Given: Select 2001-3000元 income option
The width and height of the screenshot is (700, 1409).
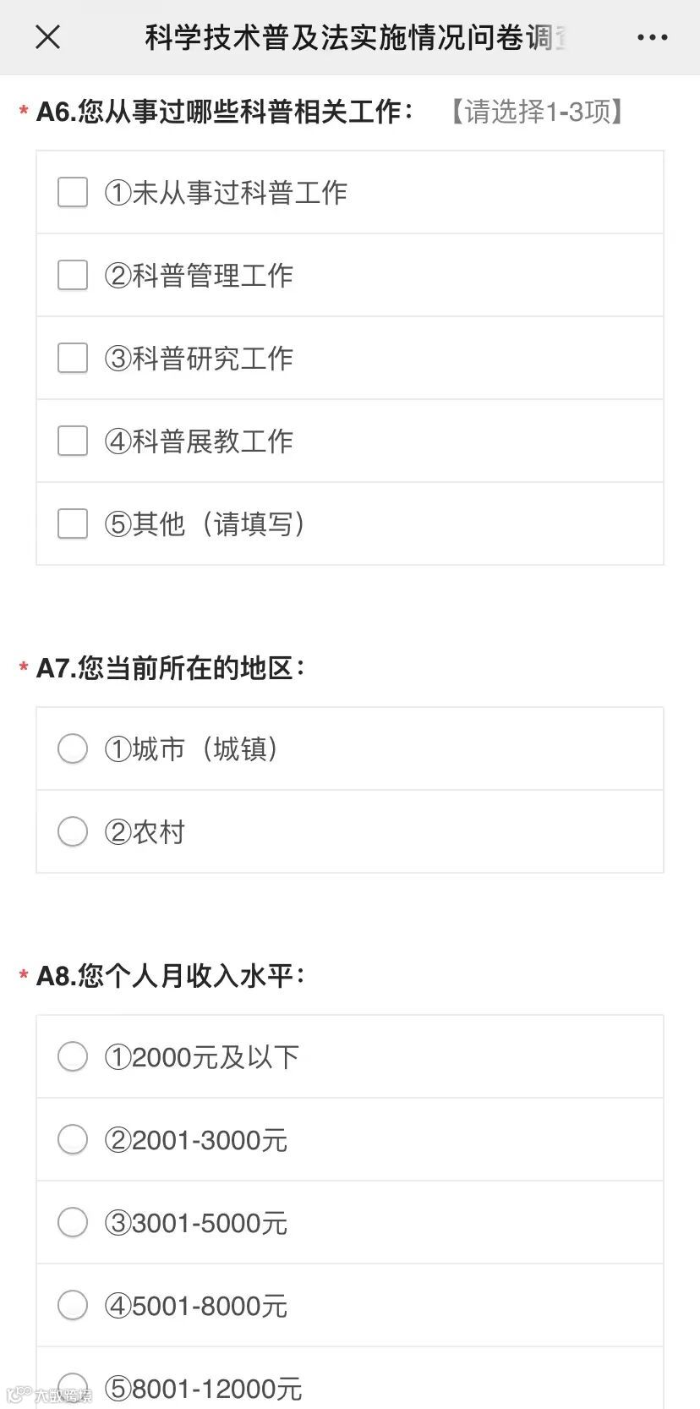Looking at the screenshot, I should tap(73, 1140).
